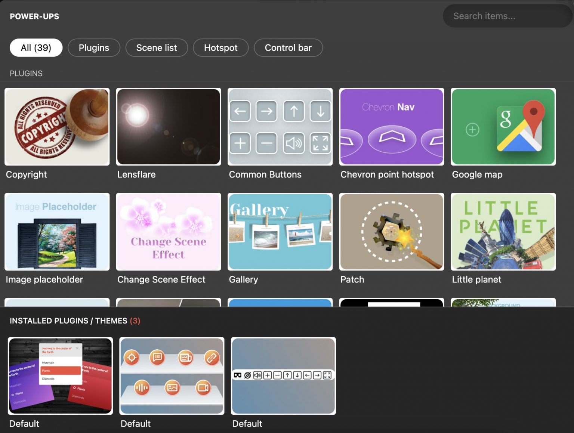Select installed scene list Default theme

click(x=60, y=376)
